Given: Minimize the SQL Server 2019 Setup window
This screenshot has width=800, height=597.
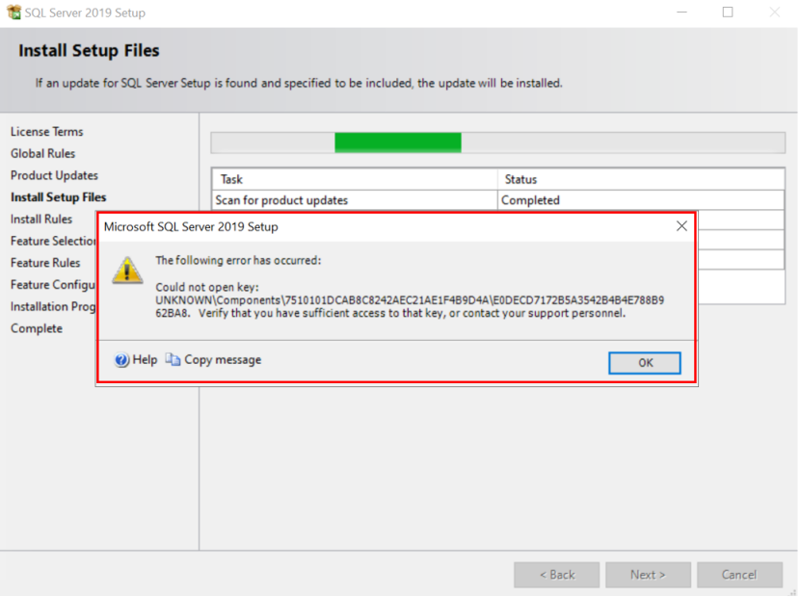Looking at the screenshot, I should coord(681,13).
